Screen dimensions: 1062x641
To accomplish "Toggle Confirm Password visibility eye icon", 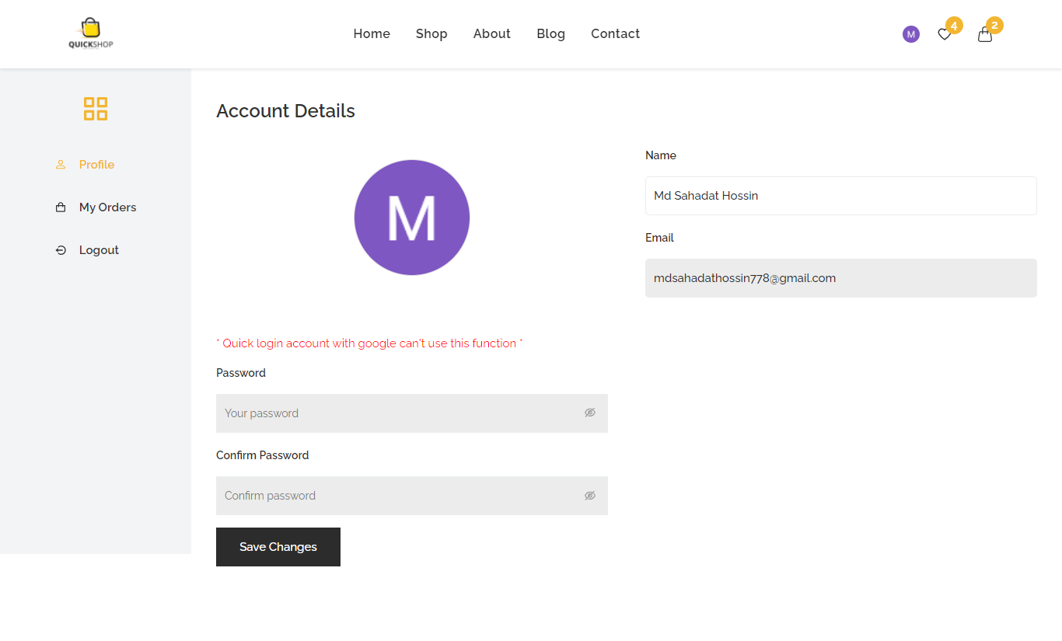I will 590,495.
